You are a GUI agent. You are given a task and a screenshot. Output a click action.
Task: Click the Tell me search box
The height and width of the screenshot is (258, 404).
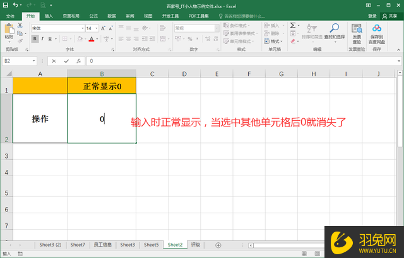point(242,16)
